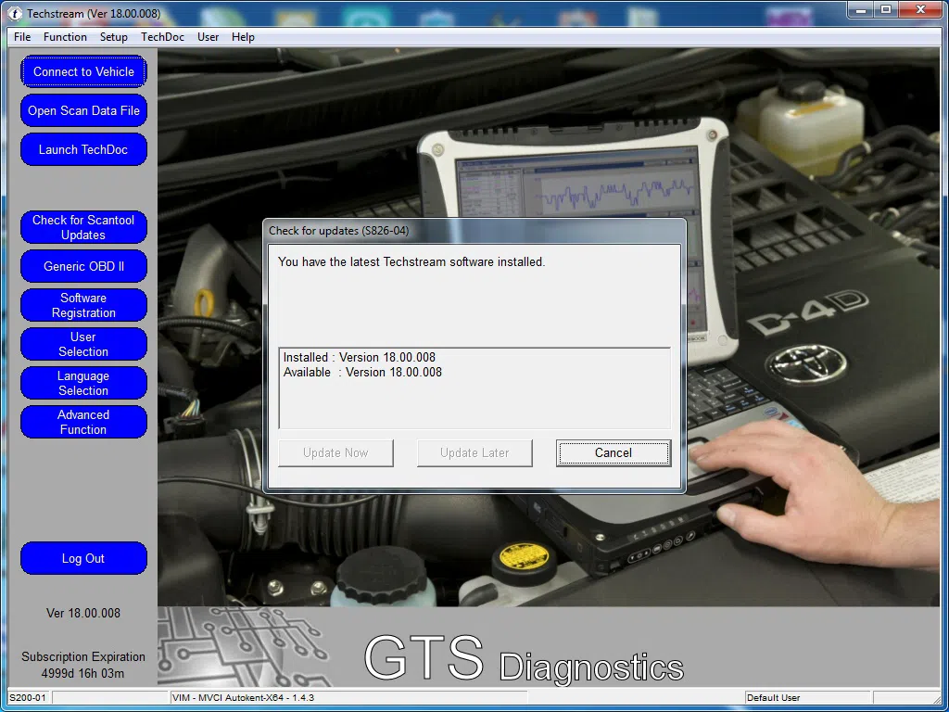Open the Function menu
This screenshot has height=712, width=949.
click(65, 37)
